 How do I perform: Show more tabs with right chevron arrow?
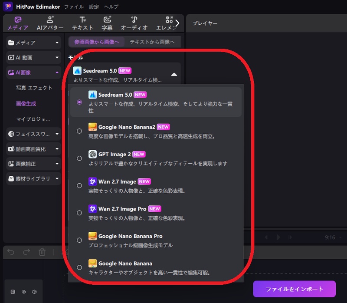point(177,23)
